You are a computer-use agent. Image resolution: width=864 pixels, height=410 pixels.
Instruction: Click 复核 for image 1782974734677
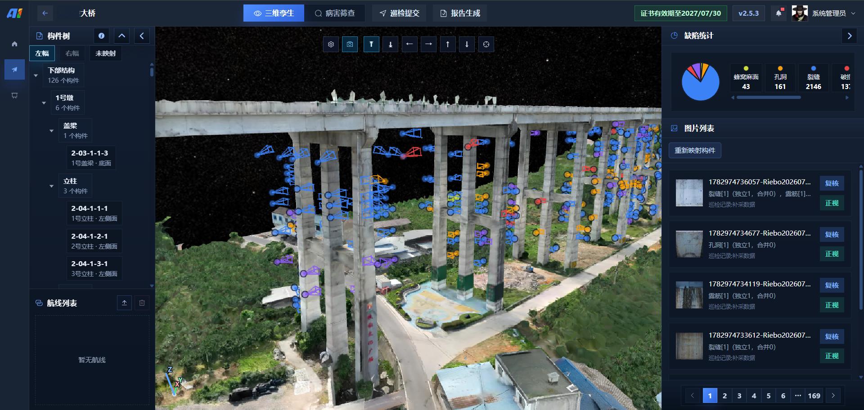pos(832,235)
